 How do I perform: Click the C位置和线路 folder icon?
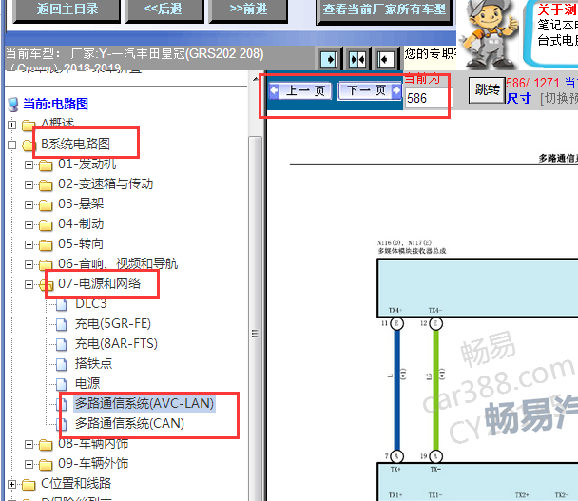point(29,485)
